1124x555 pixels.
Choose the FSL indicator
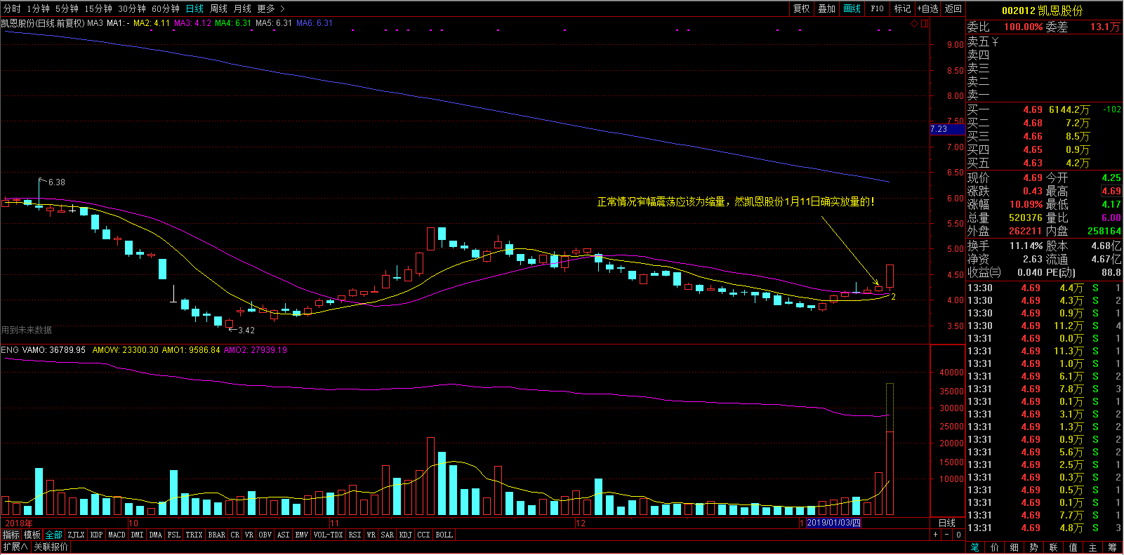173,535
